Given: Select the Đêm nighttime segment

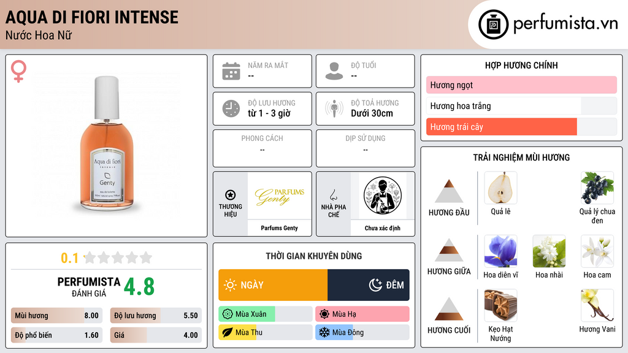Looking at the screenshot, I should pyautogui.click(x=369, y=285).
